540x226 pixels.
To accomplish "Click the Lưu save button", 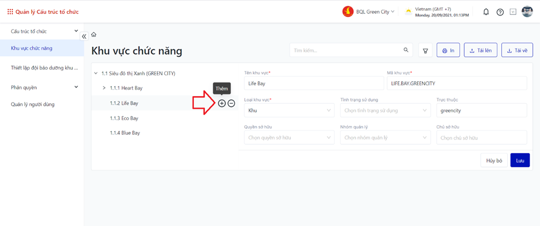I will click(x=520, y=160).
